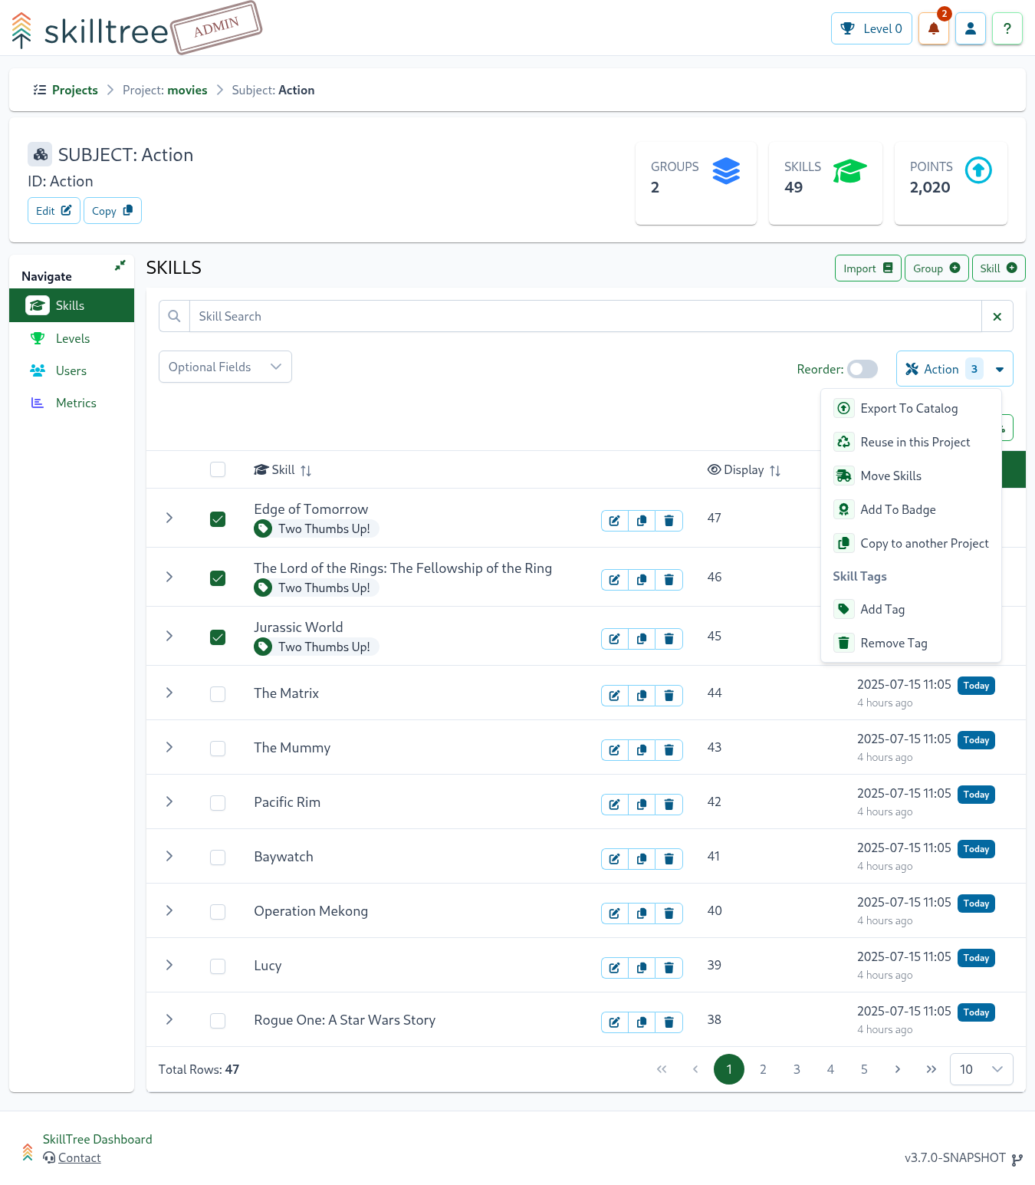Toggle the select-all checkbox in header

coord(218,469)
